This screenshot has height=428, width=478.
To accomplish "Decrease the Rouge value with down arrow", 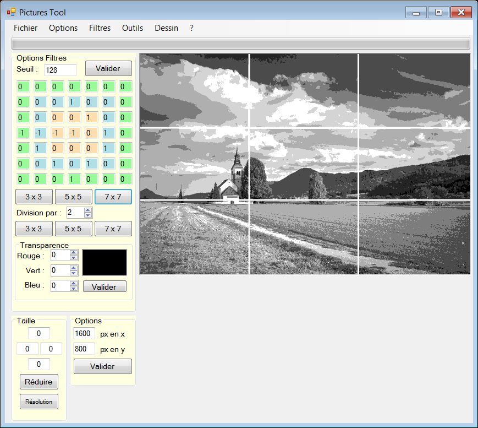I will click(74, 257).
